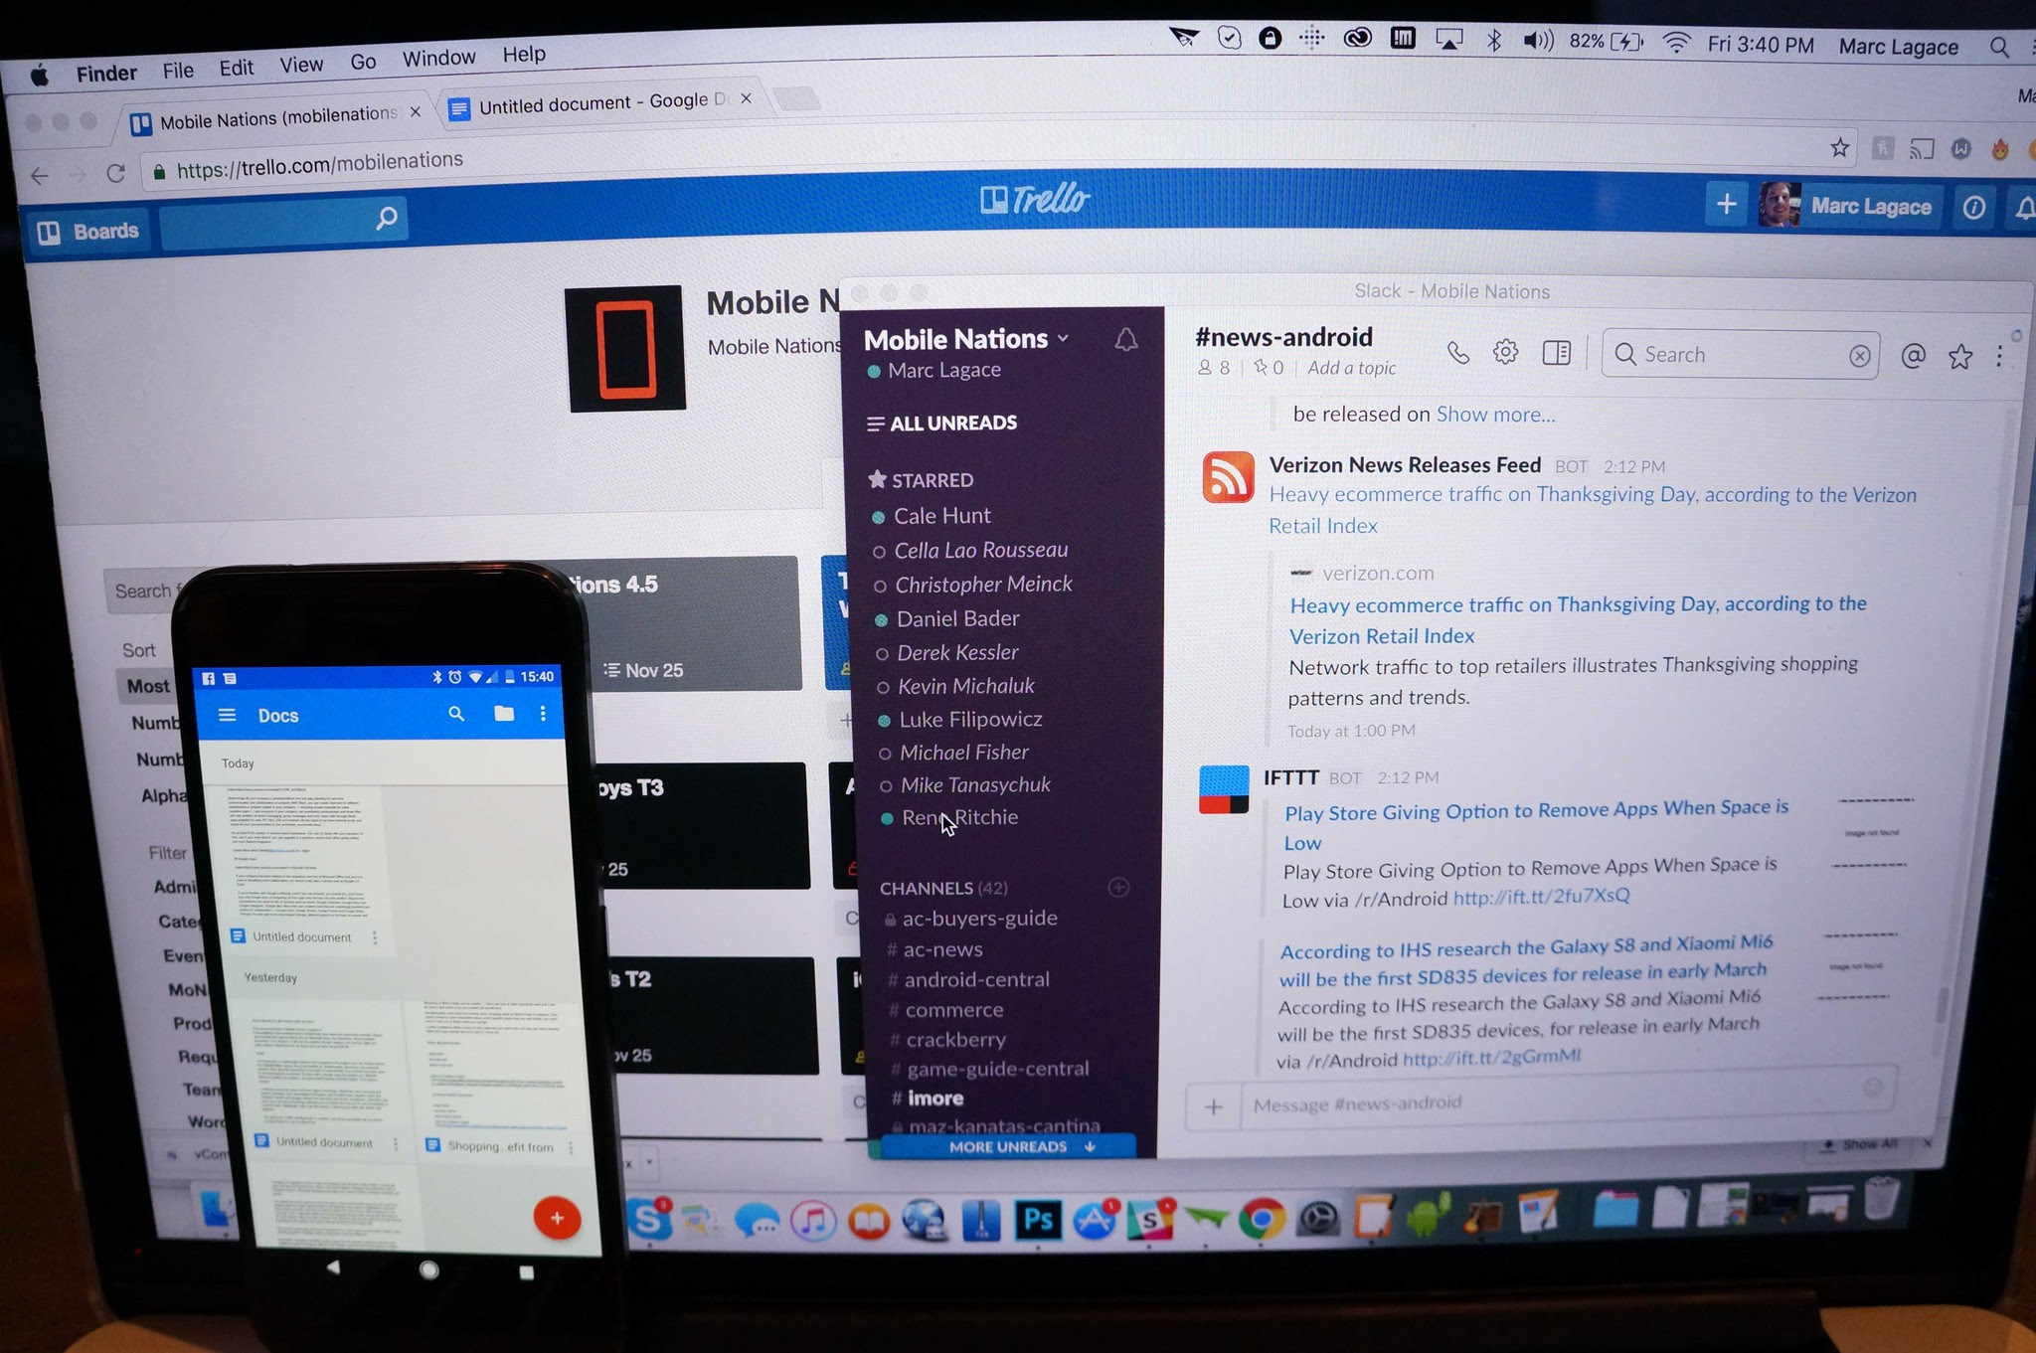Screen dimensions: 2036x1353
Task: Open the mentions @ activity icon
Action: point(1913,356)
